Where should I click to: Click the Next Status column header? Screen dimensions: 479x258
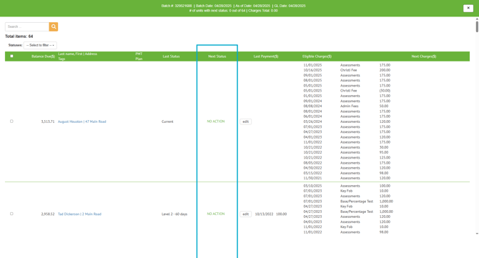click(x=217, y=56)
